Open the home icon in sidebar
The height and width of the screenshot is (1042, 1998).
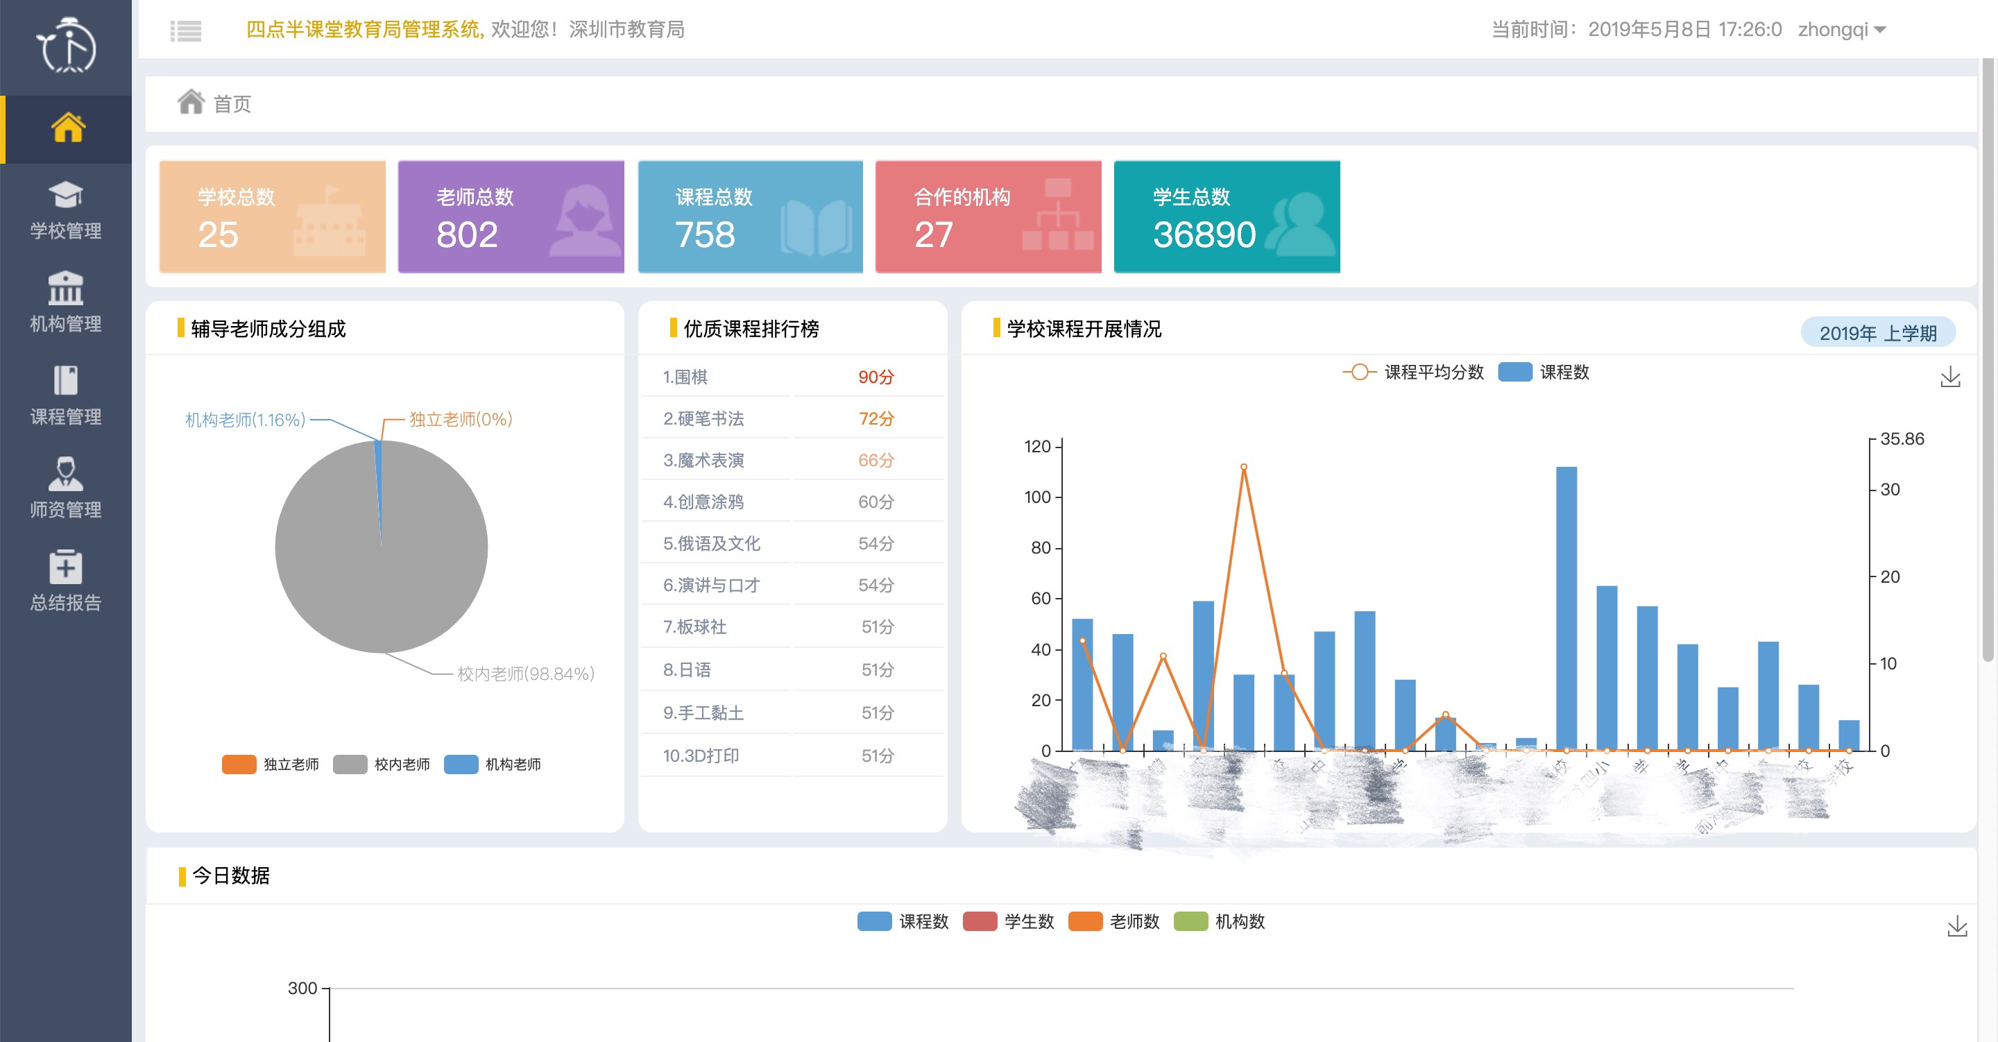click(x=67, y=128)
